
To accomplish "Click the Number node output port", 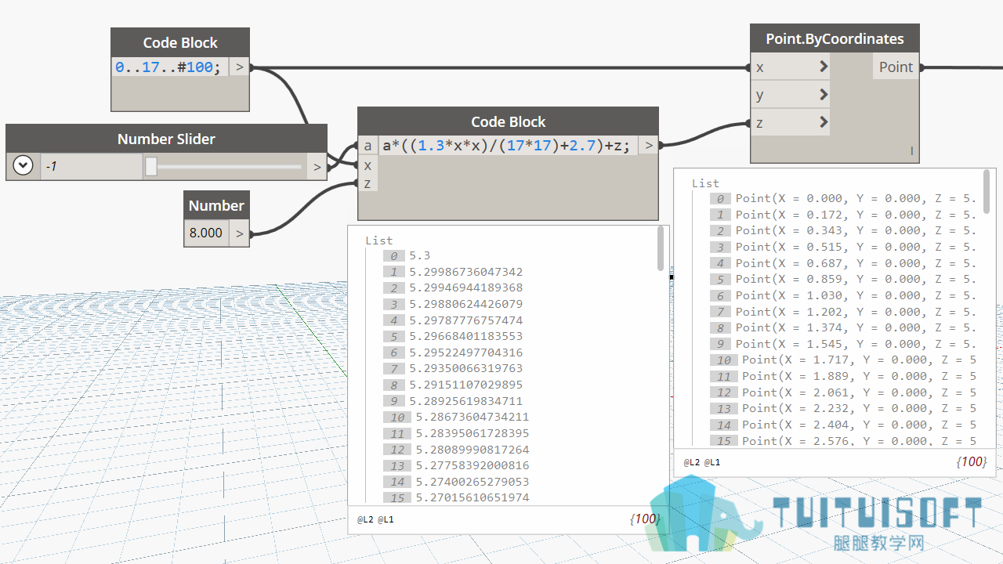I will (x=240, y=233).
